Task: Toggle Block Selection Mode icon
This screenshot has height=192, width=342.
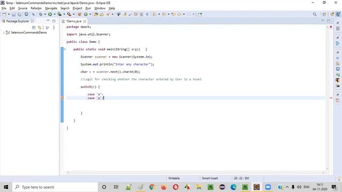Action: tap(142, 14)
